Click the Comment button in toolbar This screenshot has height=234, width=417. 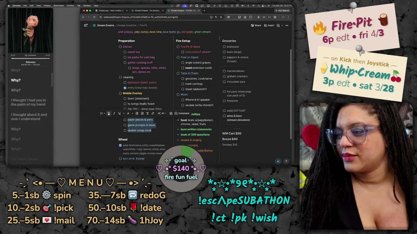pyautogui.click(x=182, y=113)
